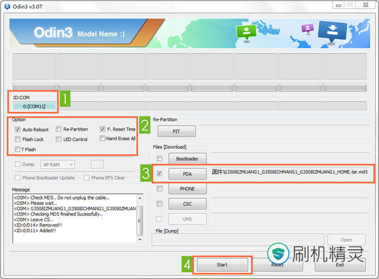Click the green download icon in banner
Image resolution: width=379 pixels, height=279 pixels.
pos(246,32)
